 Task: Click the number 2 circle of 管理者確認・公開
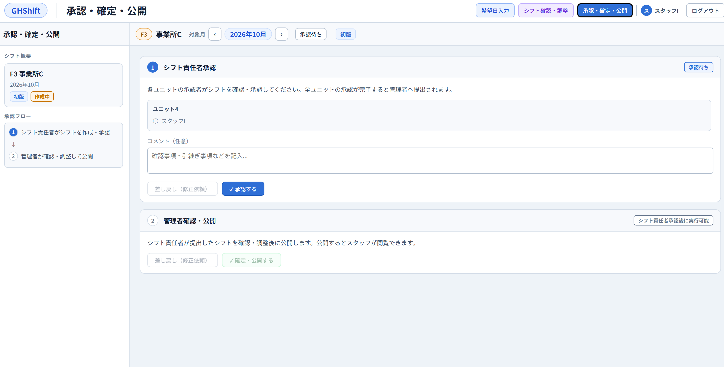click(153, 221)
